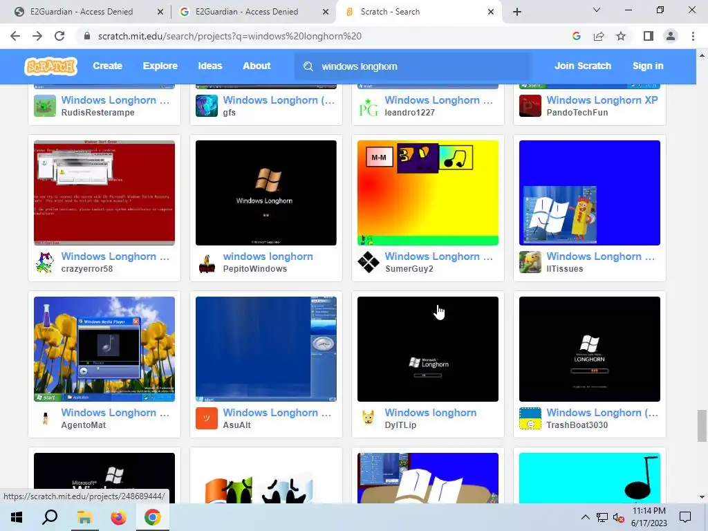Open PandoTechFun's avatar

[x=530, y=106]
